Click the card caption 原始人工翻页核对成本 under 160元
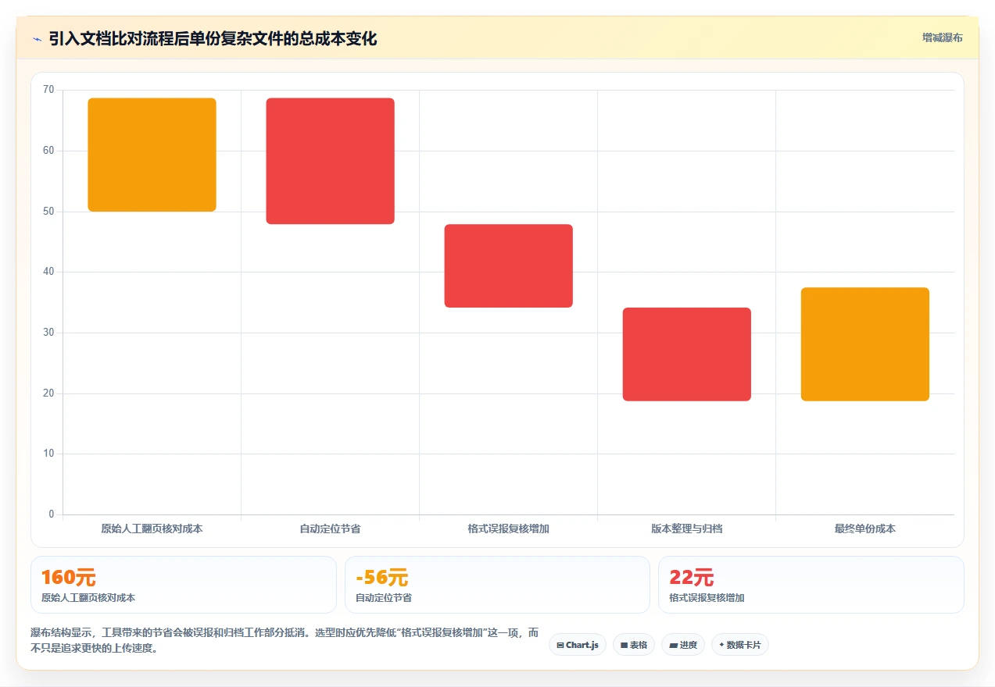Screen dimensions: 995x687 coord(88,598)
